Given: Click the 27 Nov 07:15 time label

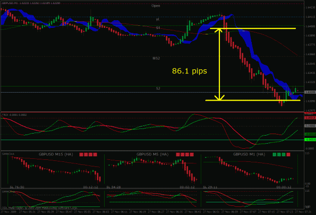Looking at the screenshot, I should click(x=266, y=212).
